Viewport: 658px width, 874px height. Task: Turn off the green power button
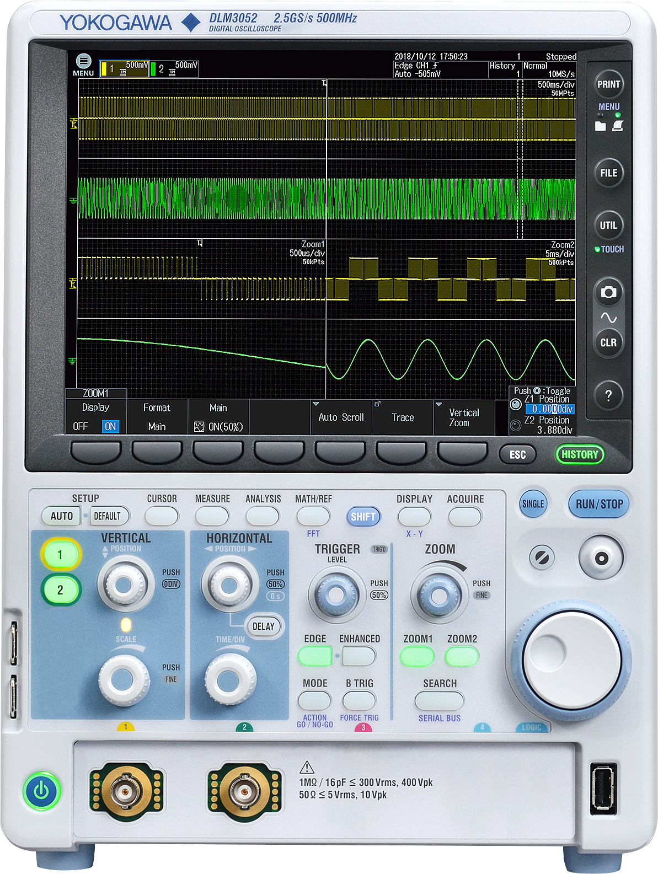click(41, 791)
